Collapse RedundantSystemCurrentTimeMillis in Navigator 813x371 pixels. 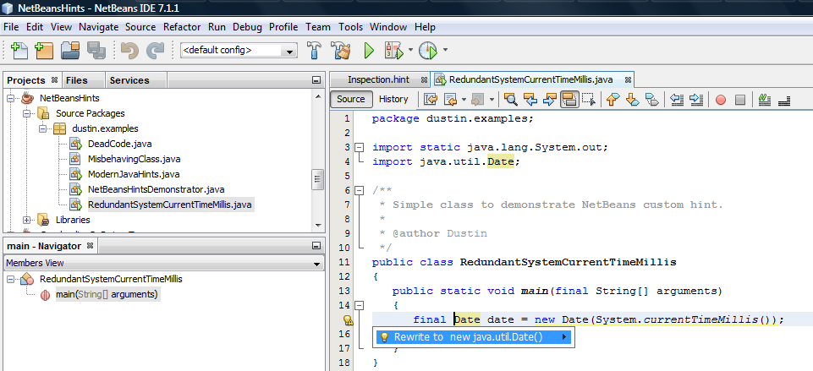pyautogui.click(x=10, y=279)
